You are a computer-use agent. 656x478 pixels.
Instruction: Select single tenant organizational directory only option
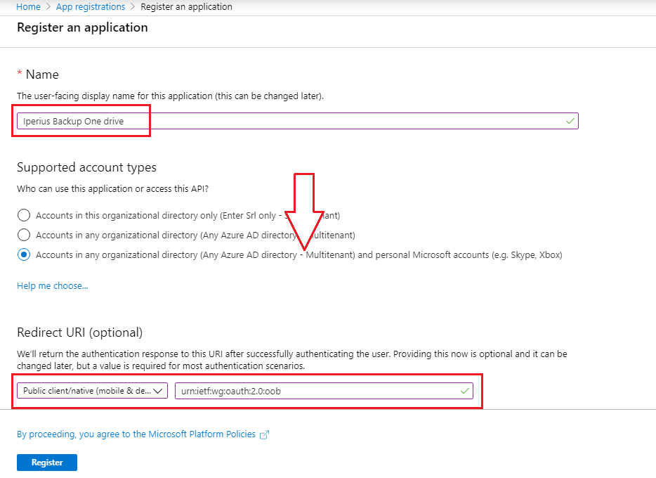[x=24, y=215]
